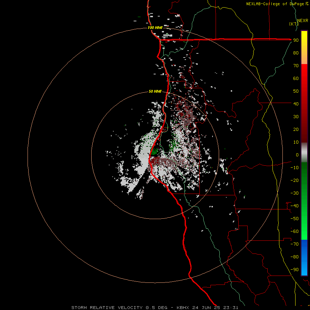Image resolution: width=310 pixels, height=310 pixels.
Task: Select the "40" value on the velocity scale
Action: (296, 104)
